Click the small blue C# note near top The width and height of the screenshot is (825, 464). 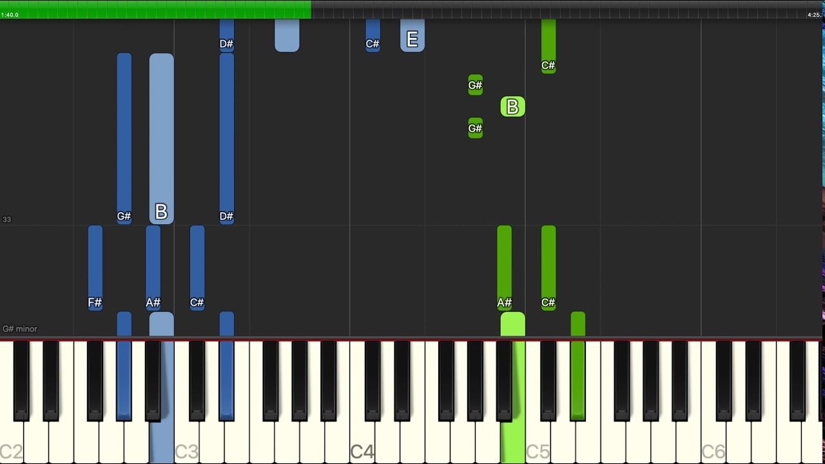tap(373, 35)
